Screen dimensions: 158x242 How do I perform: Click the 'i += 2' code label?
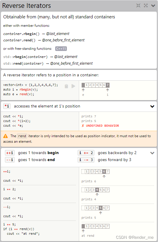pyautogui.click(x=86, y=153)
